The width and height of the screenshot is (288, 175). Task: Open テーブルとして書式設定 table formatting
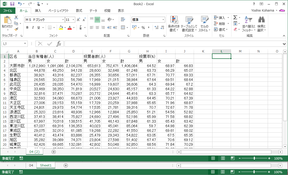[189, 24]
